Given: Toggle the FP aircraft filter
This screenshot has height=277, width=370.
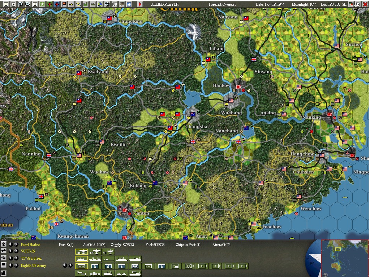Looking at the screenshot, I should (108, 252).
